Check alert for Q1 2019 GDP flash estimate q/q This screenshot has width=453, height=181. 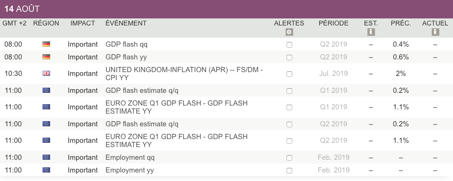pyautogui.click(x=289, y=91)
